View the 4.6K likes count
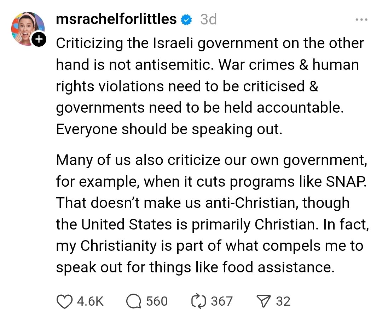The width and height of the screenshot is (382, 317). click(x=90, y=301)
